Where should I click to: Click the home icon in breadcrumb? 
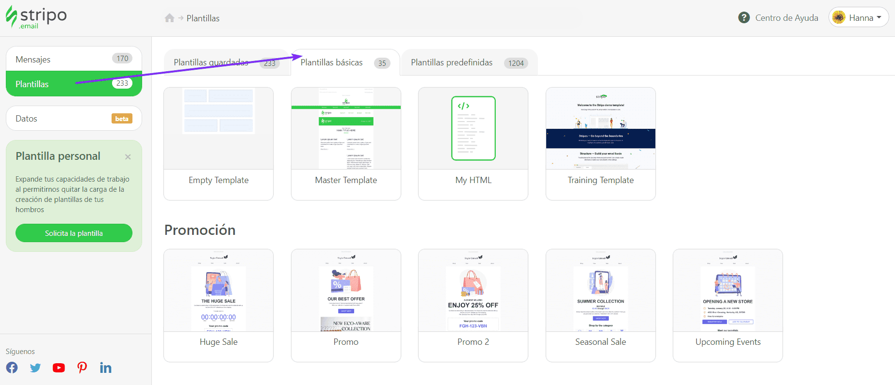[169, 18]
